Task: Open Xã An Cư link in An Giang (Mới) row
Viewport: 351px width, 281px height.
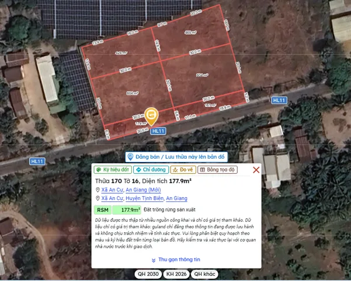Action: point(112,190)
